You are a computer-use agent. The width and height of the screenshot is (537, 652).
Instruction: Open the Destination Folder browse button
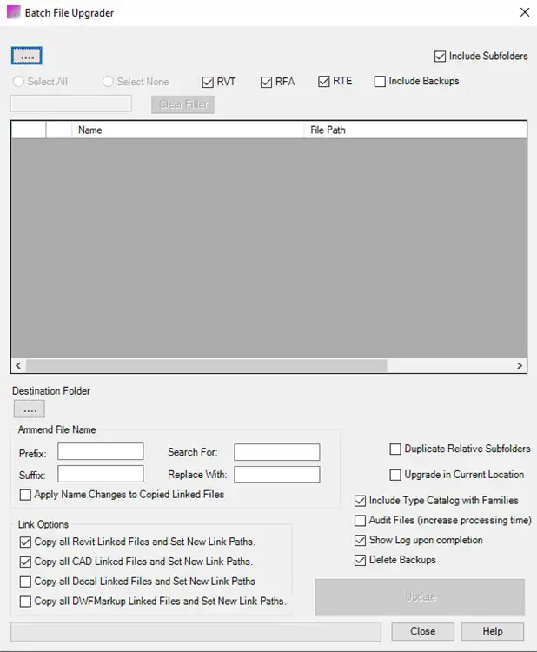[29, 409]
